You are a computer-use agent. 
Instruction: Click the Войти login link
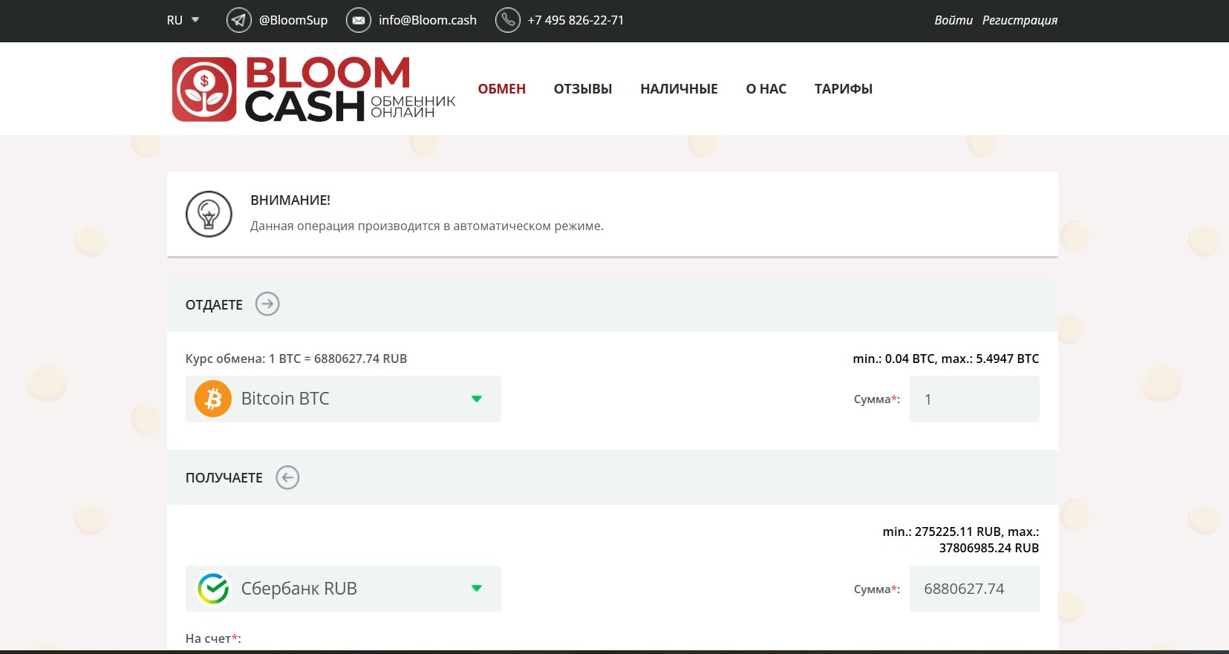tap(953, 20)
